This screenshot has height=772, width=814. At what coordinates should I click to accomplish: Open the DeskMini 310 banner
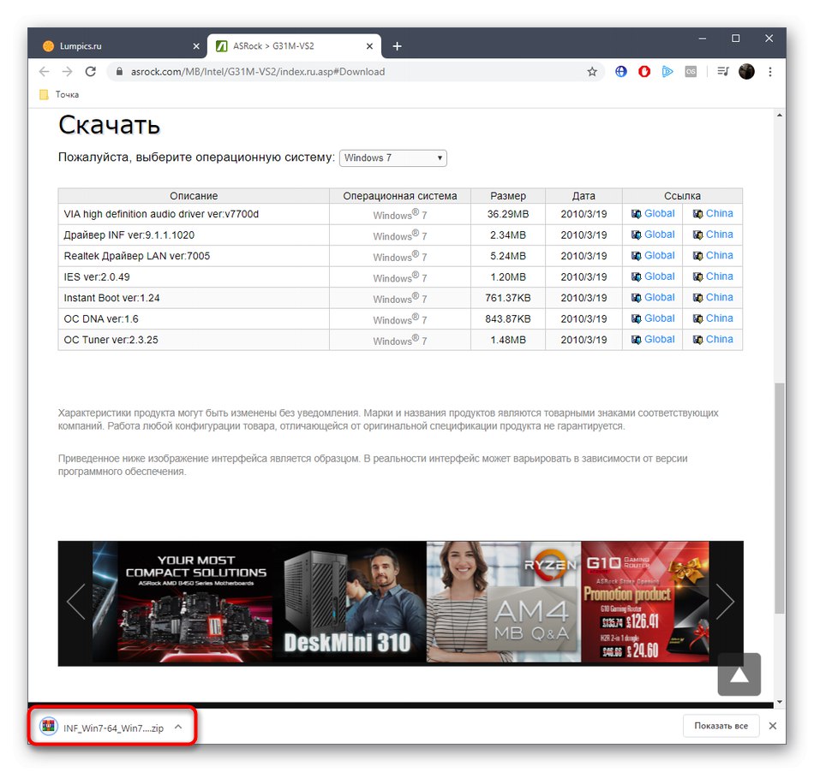tap(350, 602)
